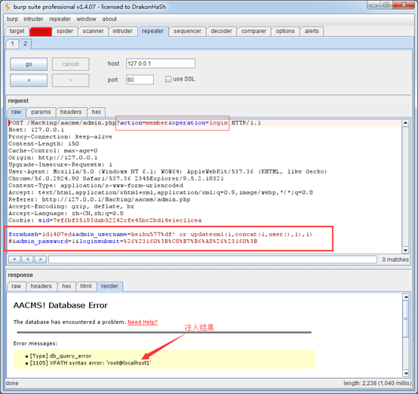418x394 pixels.
Task: Click the Referer header line
Action: (x=100, y=199)
